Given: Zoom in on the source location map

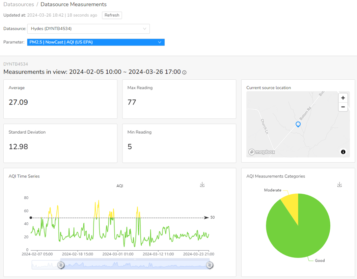Looking at the screenshot, I should pyautogui.click(x=343, y=98).
